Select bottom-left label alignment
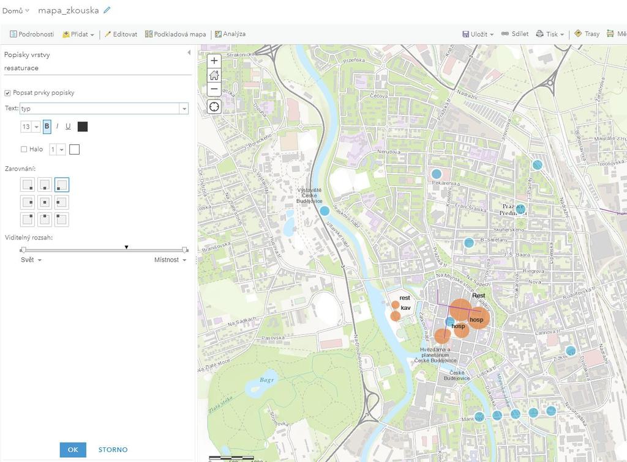This screenshot has height=462, width=627. [x=28, y=219]
